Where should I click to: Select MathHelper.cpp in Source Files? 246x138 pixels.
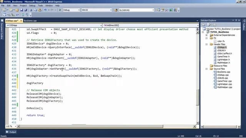point(224,87)
